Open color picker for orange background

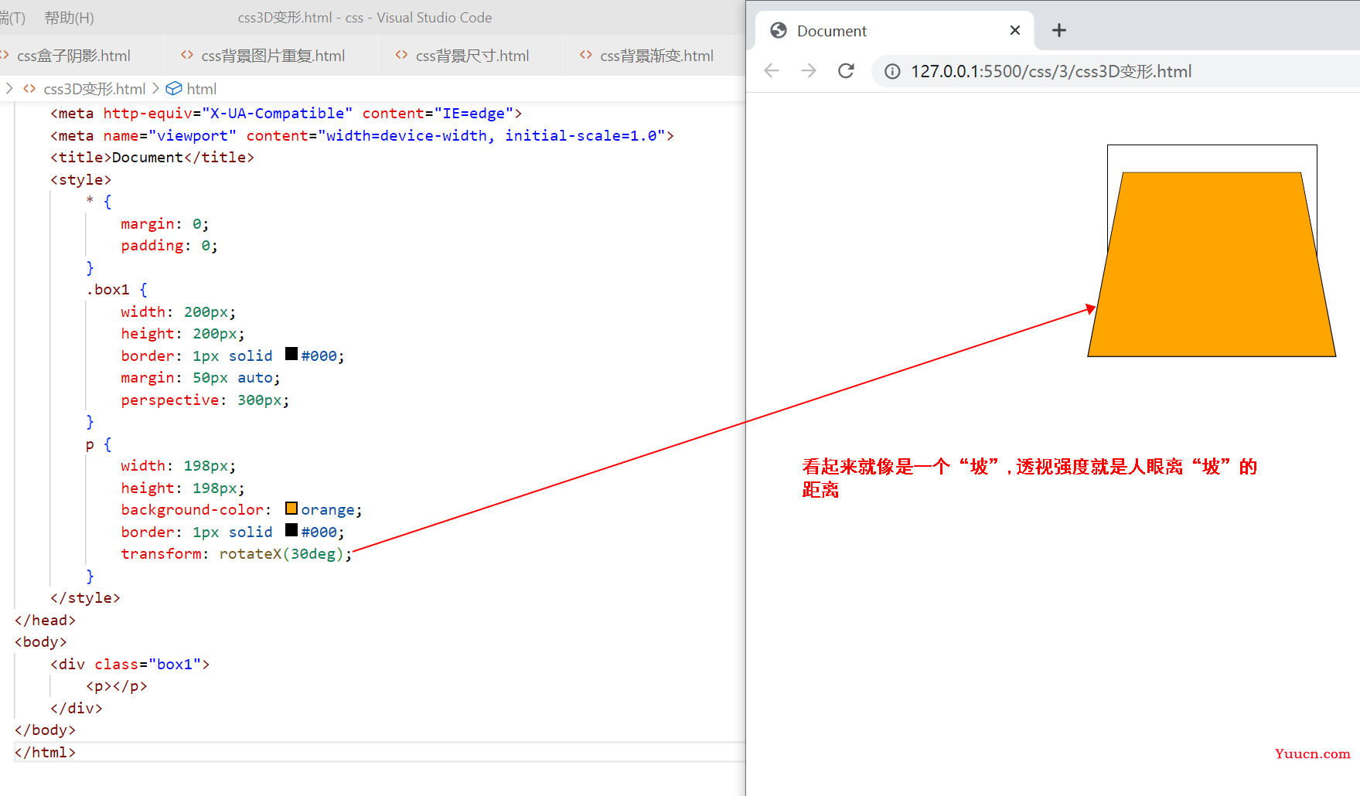291,508
